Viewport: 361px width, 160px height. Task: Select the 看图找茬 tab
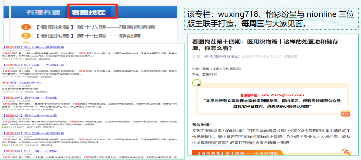click(89, 12)
